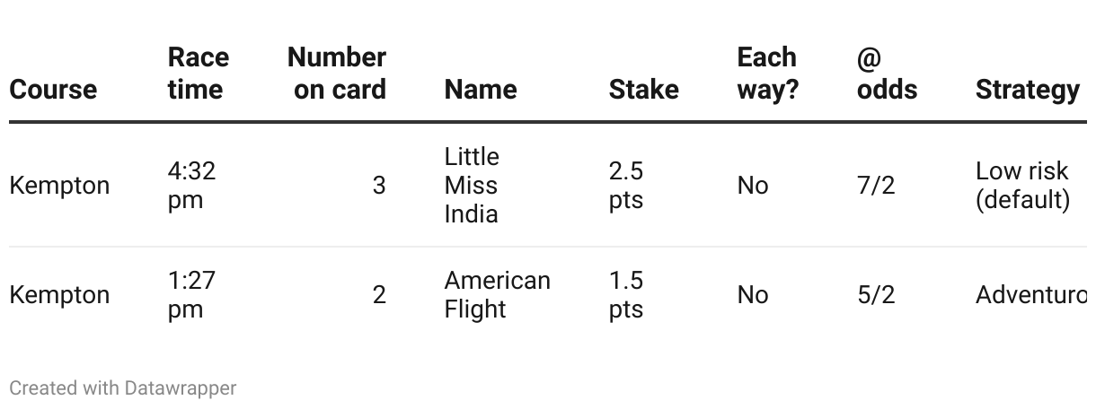Click Kempton in the first row
1096x409 pixels.
(59, 186)
